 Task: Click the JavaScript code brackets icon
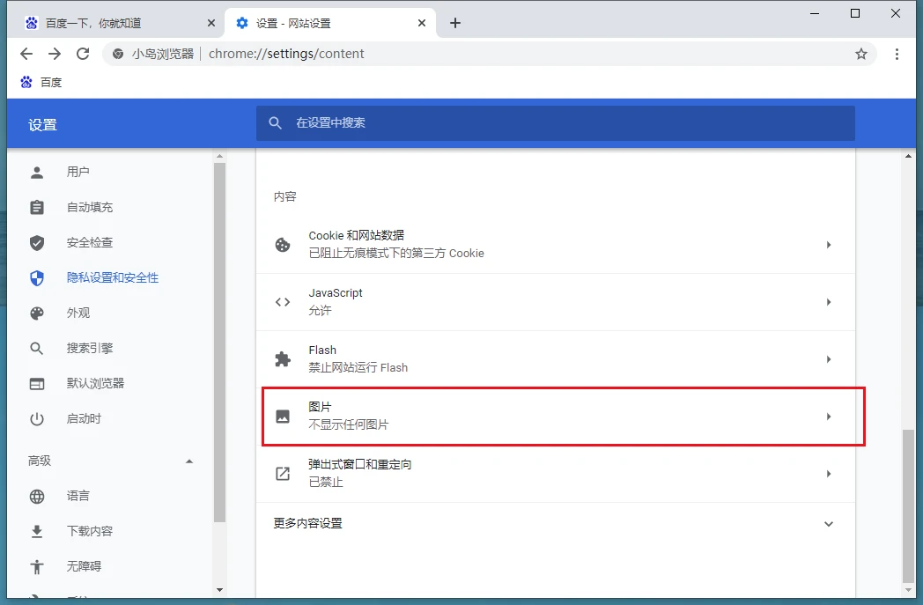click(283, 302)
